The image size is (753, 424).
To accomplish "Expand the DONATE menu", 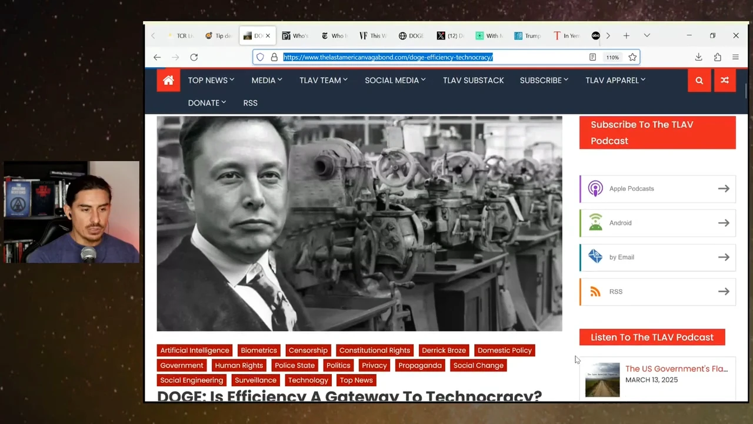I will coord(207,103).
